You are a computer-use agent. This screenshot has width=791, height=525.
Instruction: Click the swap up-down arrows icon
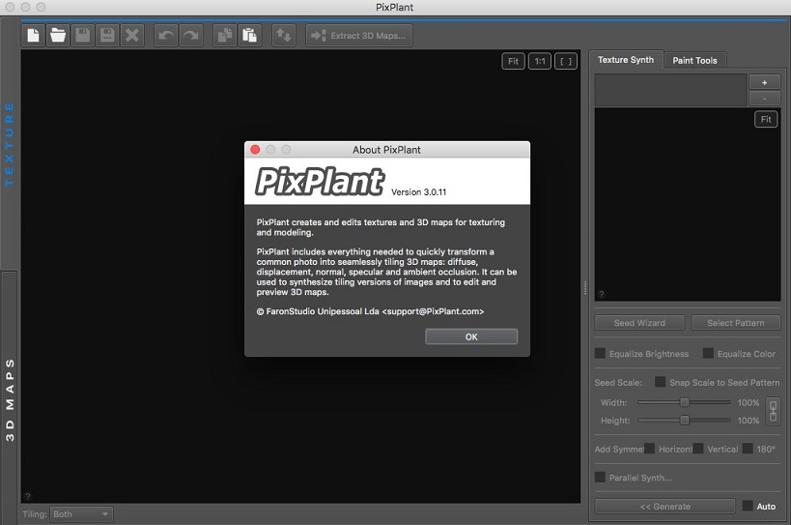click(284, 36)
